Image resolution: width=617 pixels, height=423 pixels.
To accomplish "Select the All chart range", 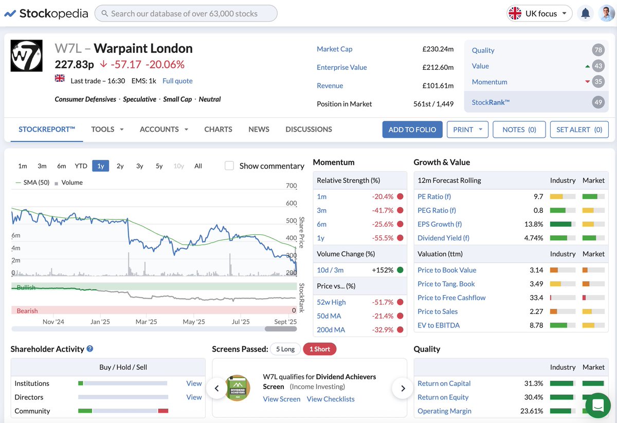I will click(x=198, y=166).
